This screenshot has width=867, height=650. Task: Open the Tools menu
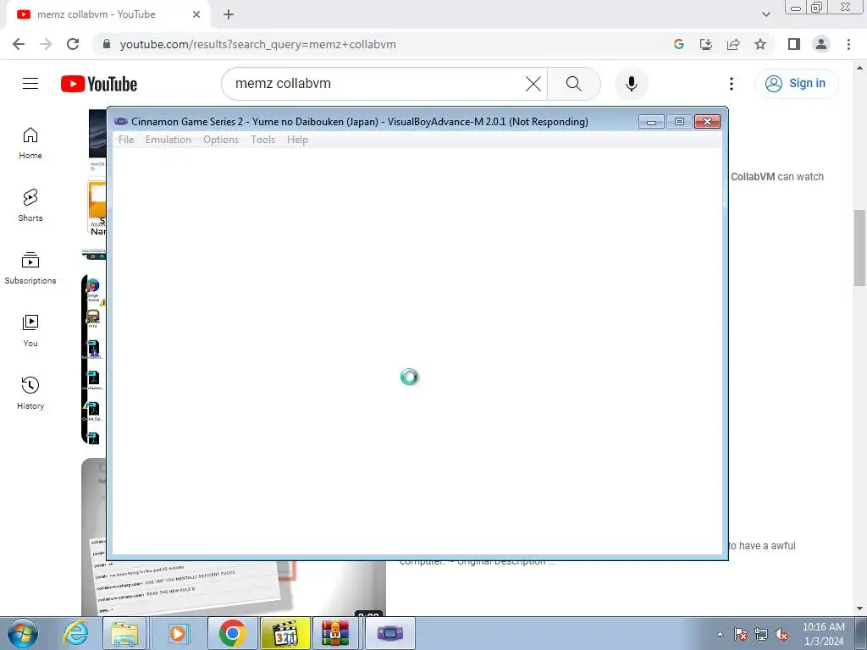[x=262, y=140]
